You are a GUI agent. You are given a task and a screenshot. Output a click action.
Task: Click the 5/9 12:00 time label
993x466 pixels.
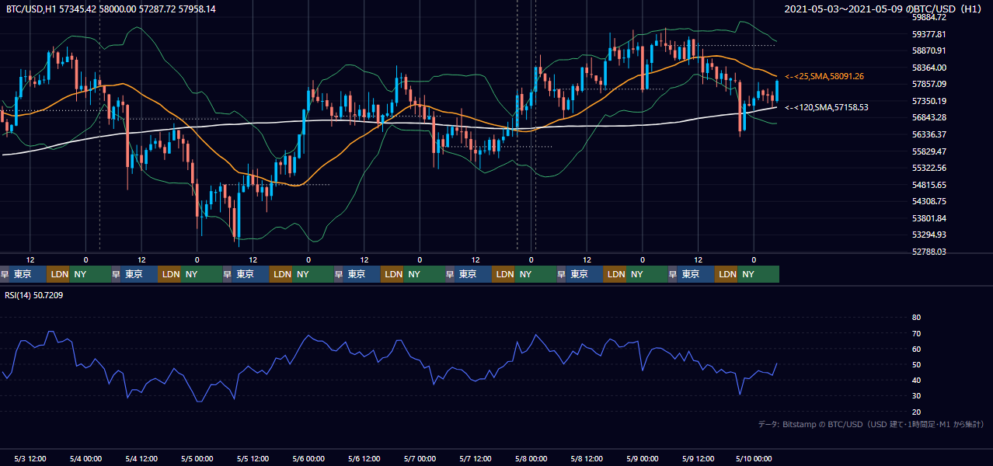[x=698, y=458]
